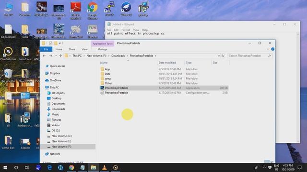Open the recent locations dropdown arrow
This screenshot has width=307, height=172.
[56, 56]
